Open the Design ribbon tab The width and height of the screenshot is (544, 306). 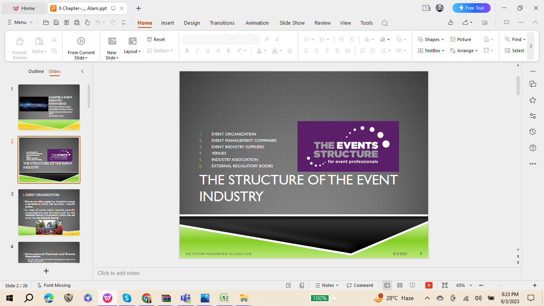(x=192, y=23)
